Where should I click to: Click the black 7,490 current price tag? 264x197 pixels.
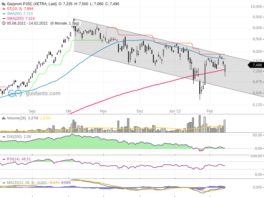tap(256, 65)
